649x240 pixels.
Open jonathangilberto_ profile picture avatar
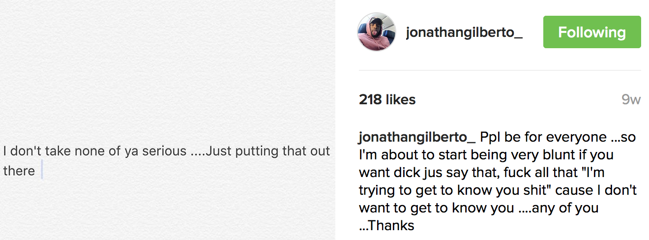pyautogui.click(x=377, y=32)
